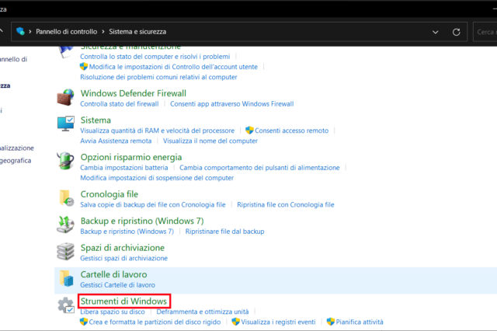Click the Backup e ripristino icon

tap(66, 225)
